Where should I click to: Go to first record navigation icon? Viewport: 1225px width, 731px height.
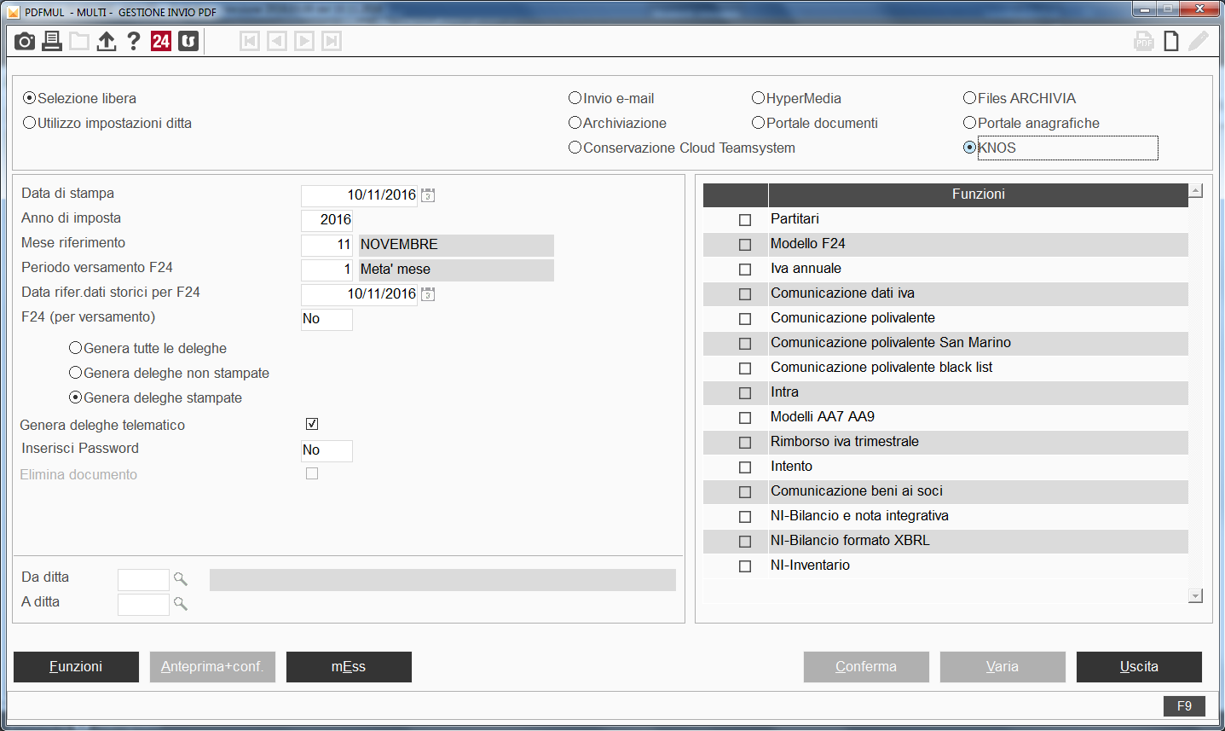click(250, 41)
